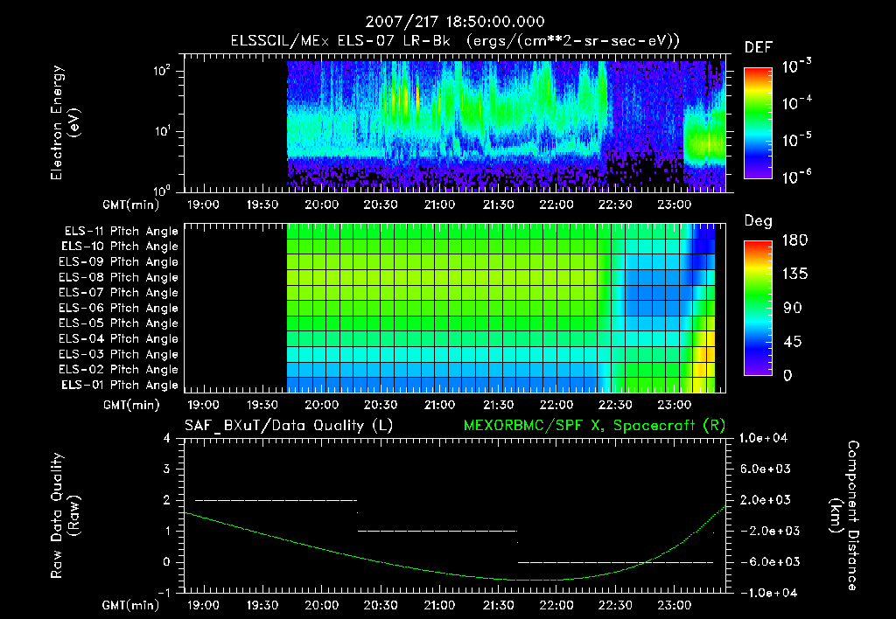Viewport: 896px width, 619px height.
Task: Click the ELS-02 Pitch Angle row label
Action: (x=119, y=370)
